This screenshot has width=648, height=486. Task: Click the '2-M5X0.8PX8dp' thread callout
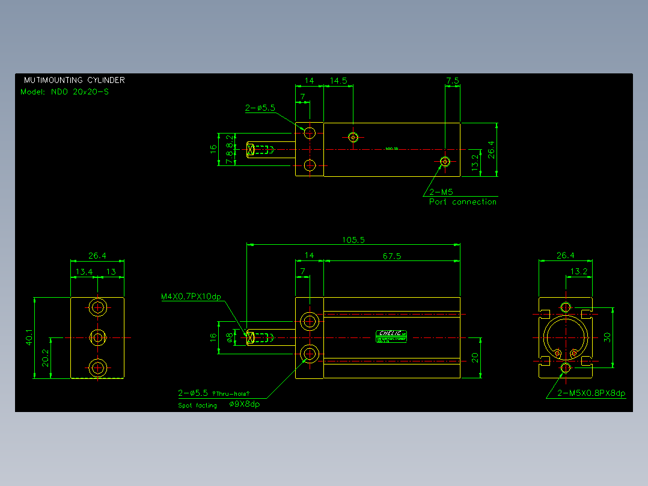coord(591,393)
